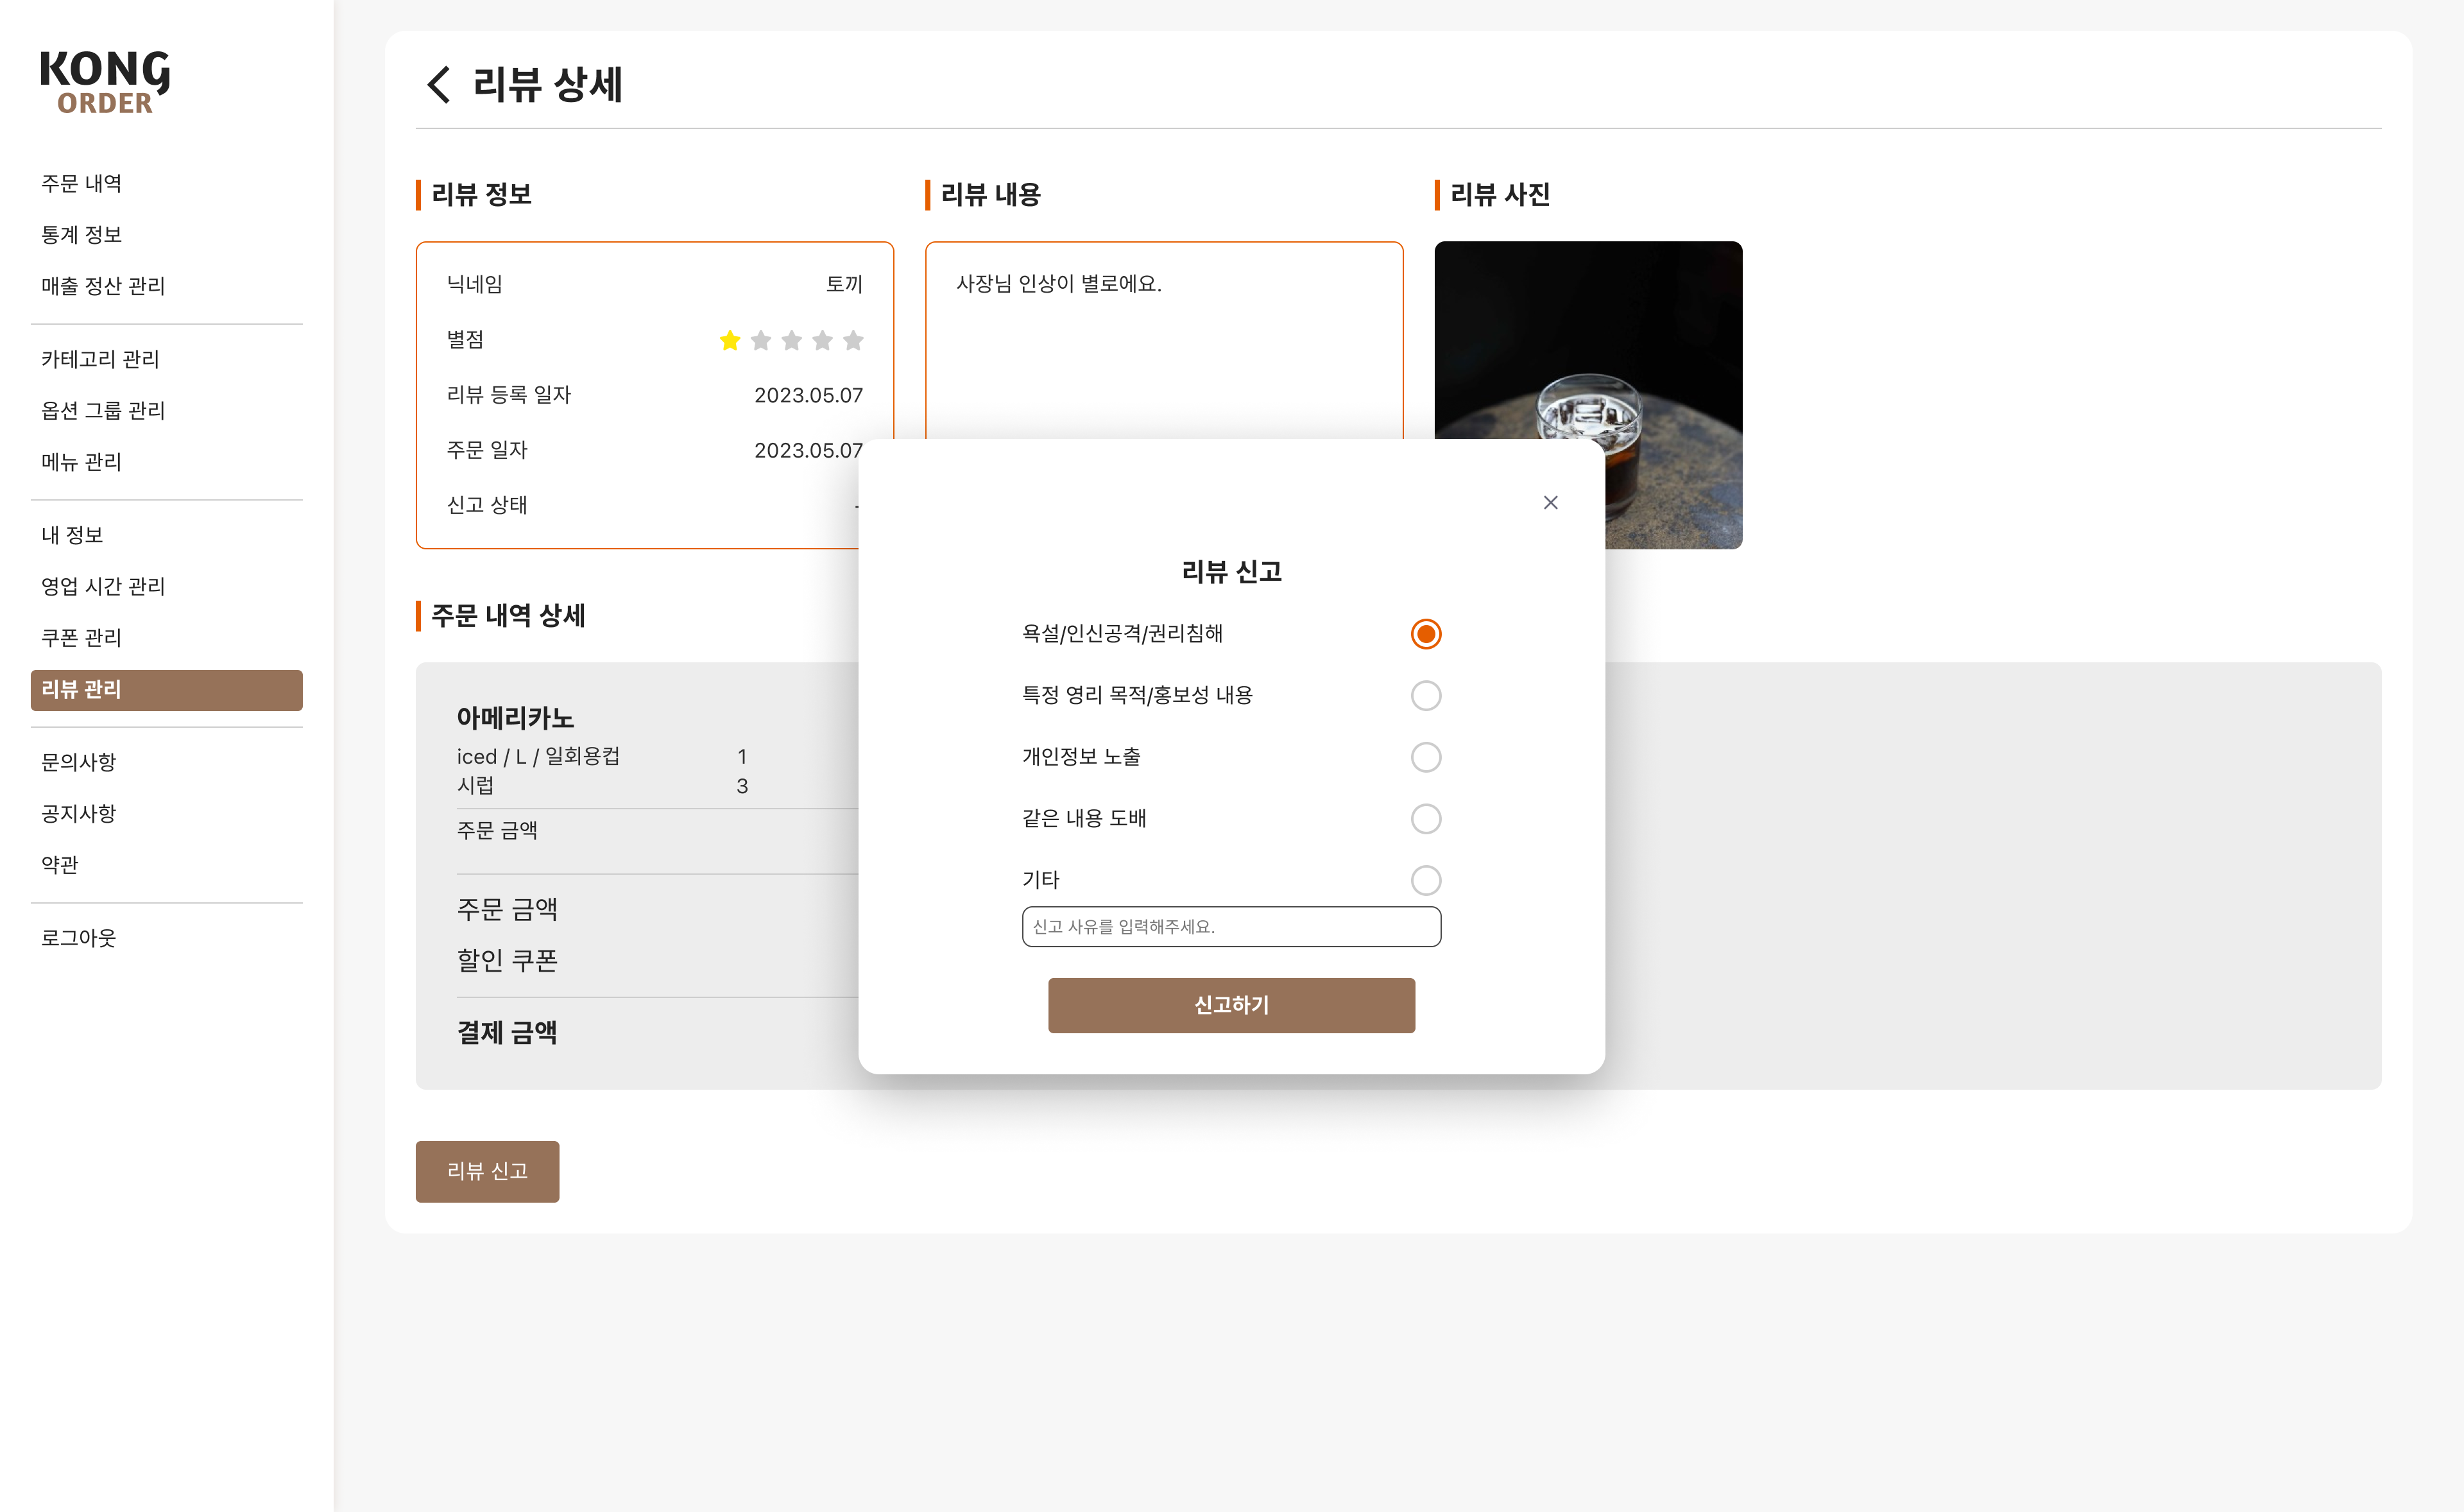
Task: Choose the 같은 내용 도배 radio button
Action: [x=1425, y=819]
